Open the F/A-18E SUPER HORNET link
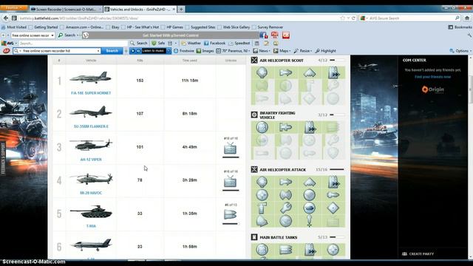The image size is (473, 266). (91, 93)
